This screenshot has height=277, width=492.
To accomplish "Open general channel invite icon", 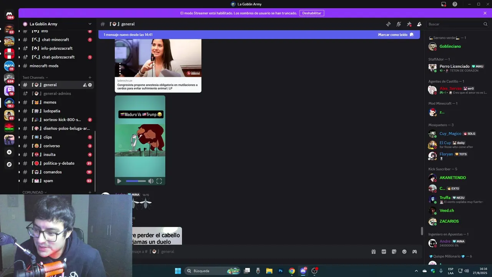I will point(85,85).
